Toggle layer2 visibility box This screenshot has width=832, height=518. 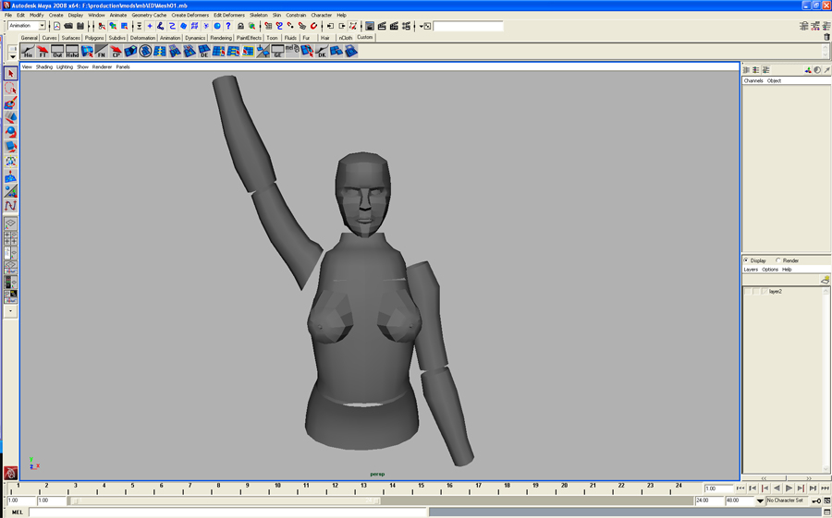[748, 292]
